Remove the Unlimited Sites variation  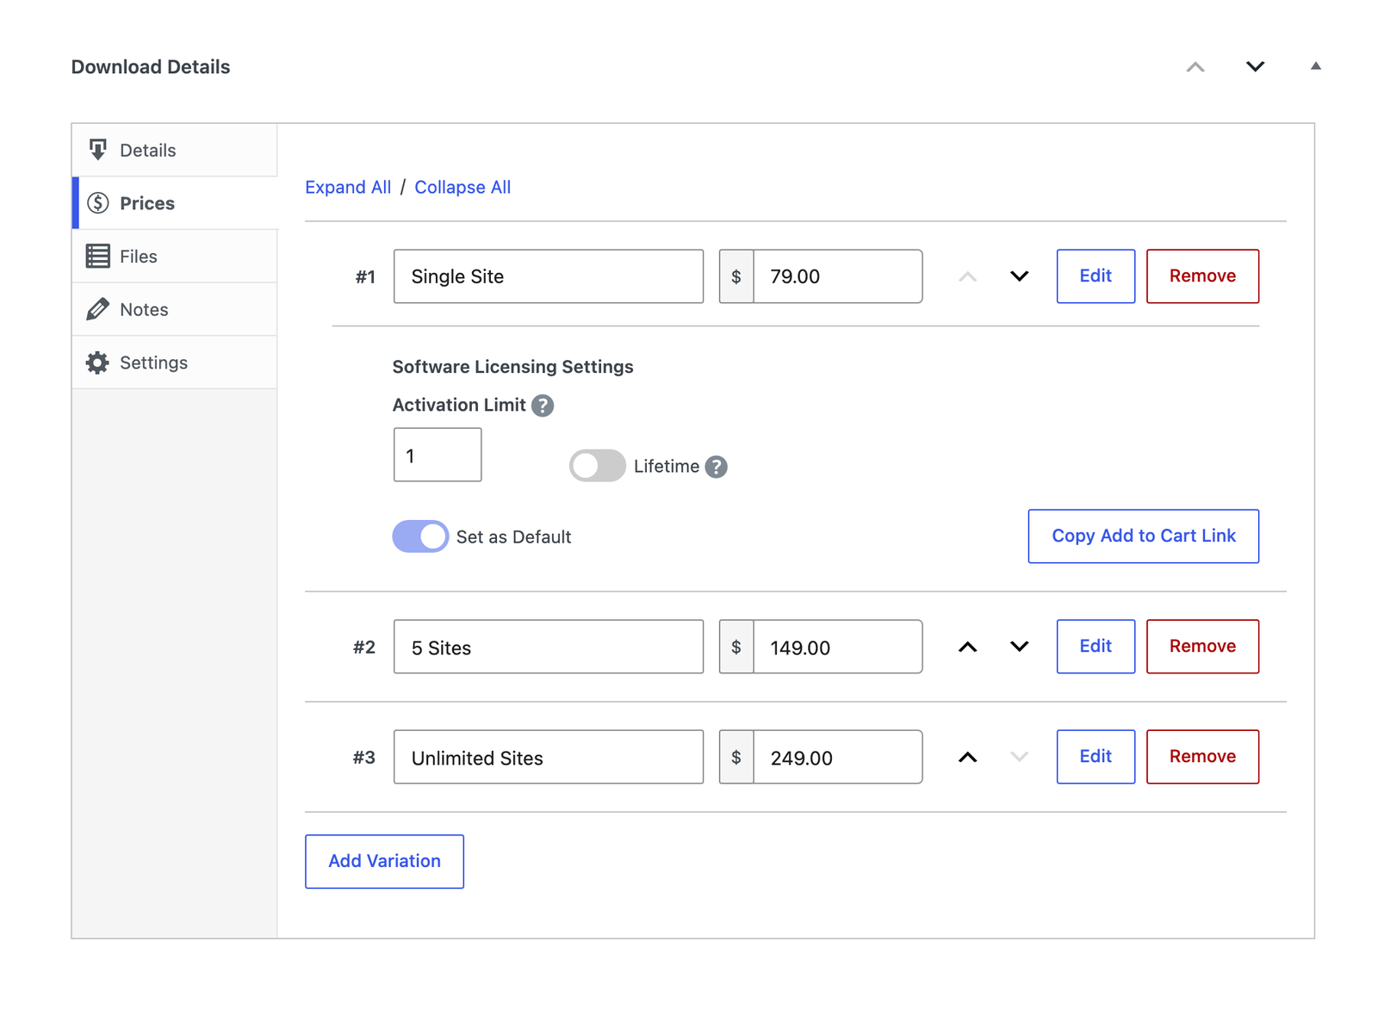click(1202, 757)
